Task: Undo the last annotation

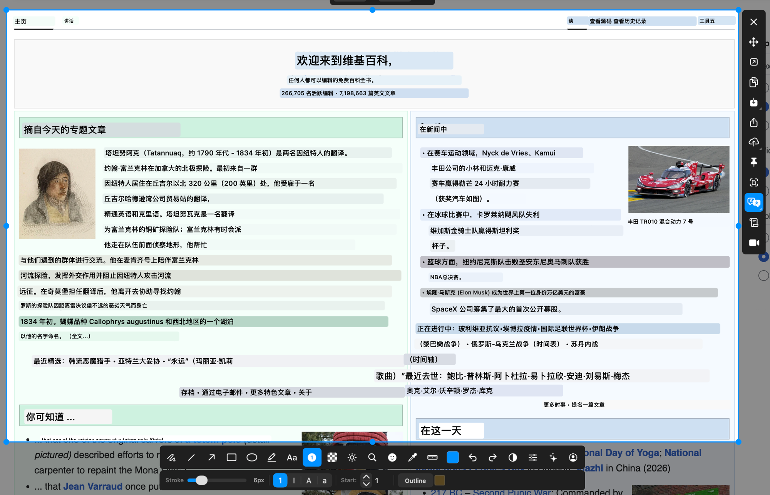Action: pyautogui.click(x=472, y=457)
